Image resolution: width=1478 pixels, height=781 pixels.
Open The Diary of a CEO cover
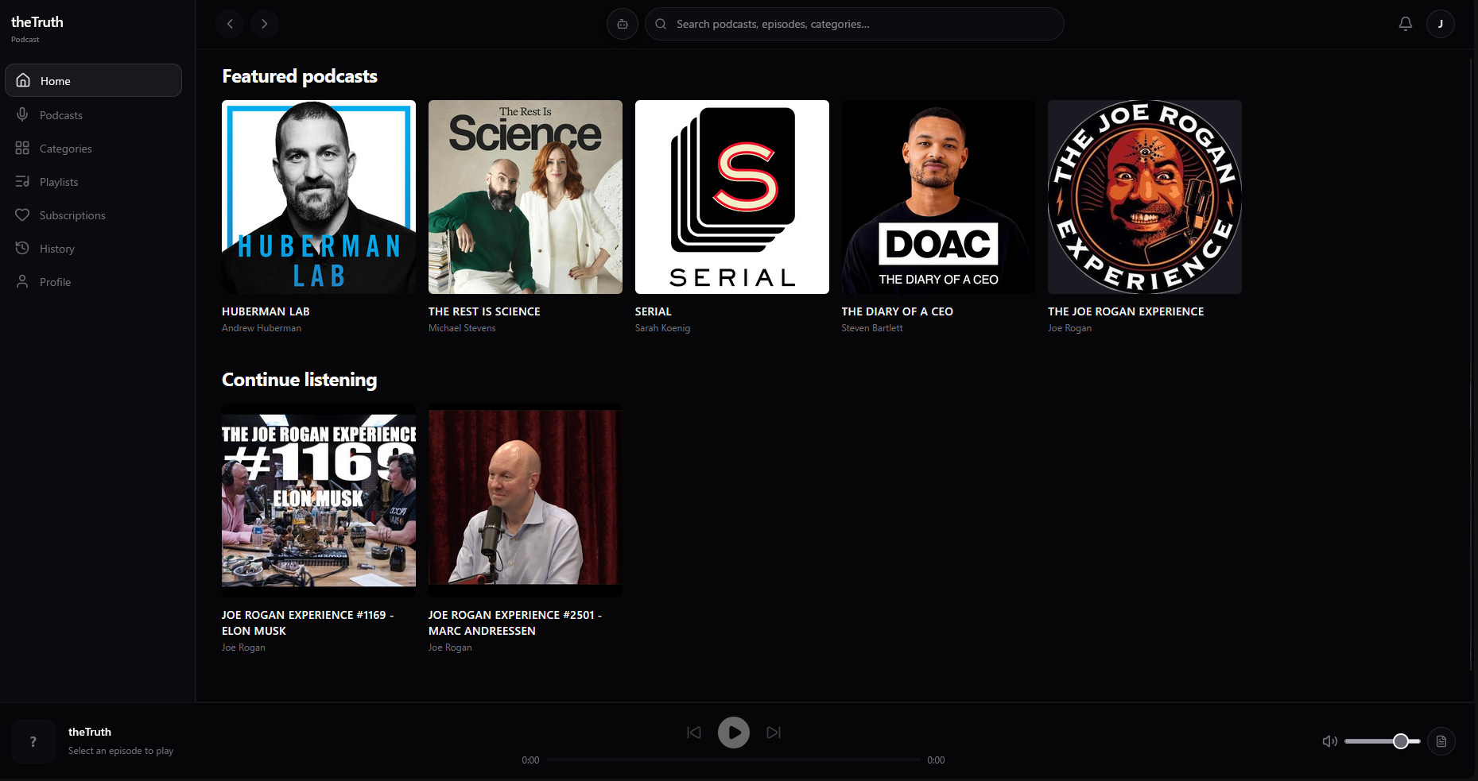(939, 197)
